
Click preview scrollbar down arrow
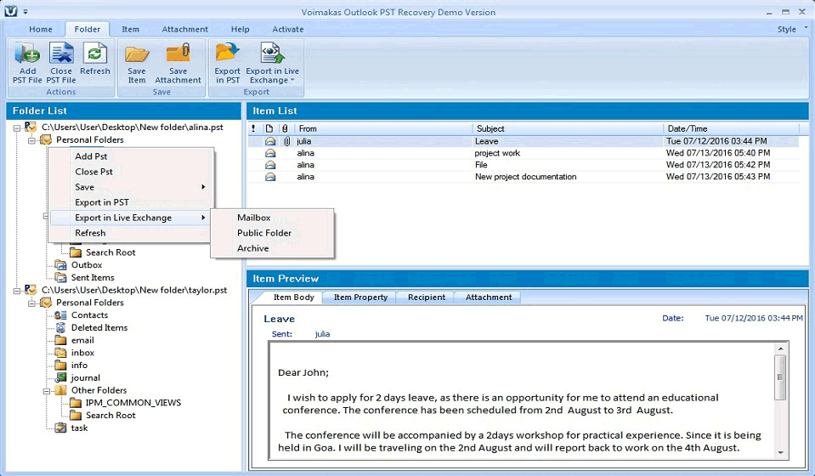(x=780, y=453)
